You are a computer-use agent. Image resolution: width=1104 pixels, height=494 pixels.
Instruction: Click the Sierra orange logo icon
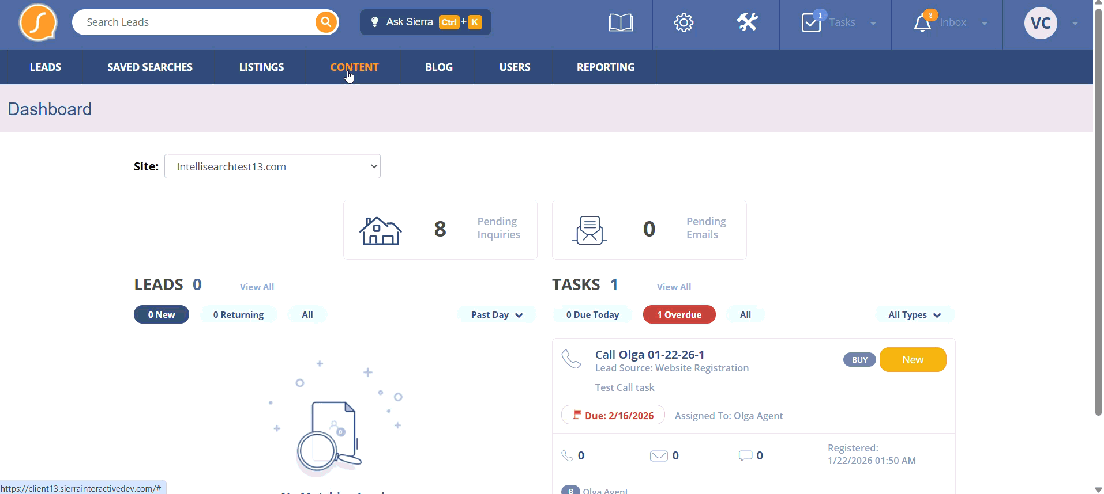point(37,22)
